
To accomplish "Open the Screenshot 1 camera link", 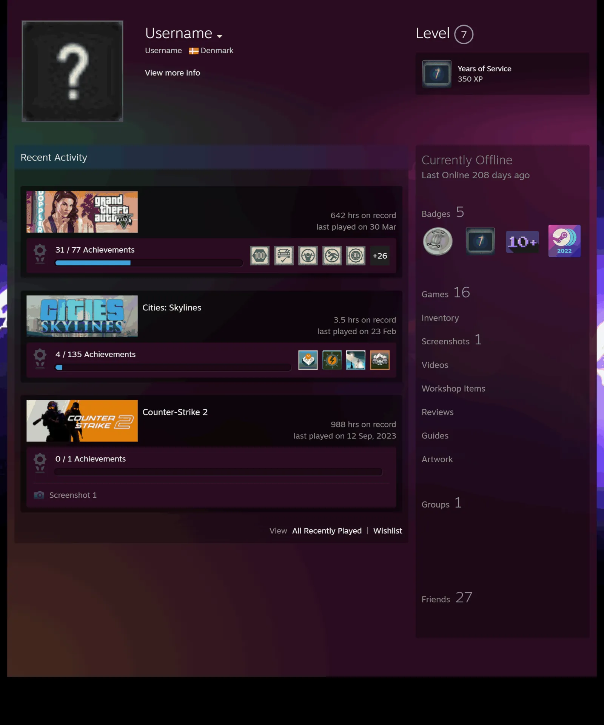I will (x=65, y=495).
